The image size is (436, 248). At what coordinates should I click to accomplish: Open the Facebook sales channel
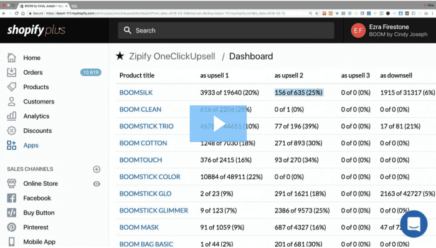pyautogui.click(x=37, y=198)
